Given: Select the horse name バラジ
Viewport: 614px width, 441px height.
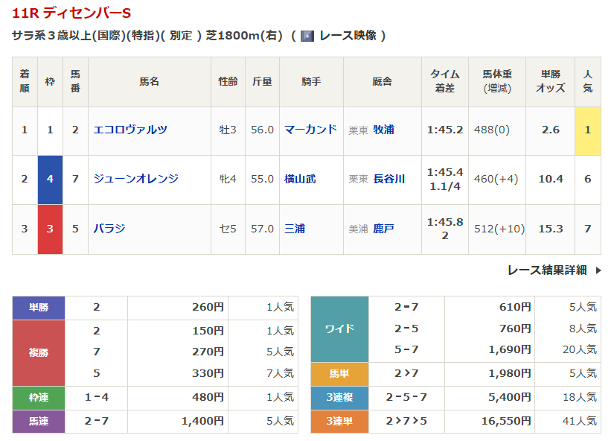Looking at the screenshot, I should tap(109, 229).
